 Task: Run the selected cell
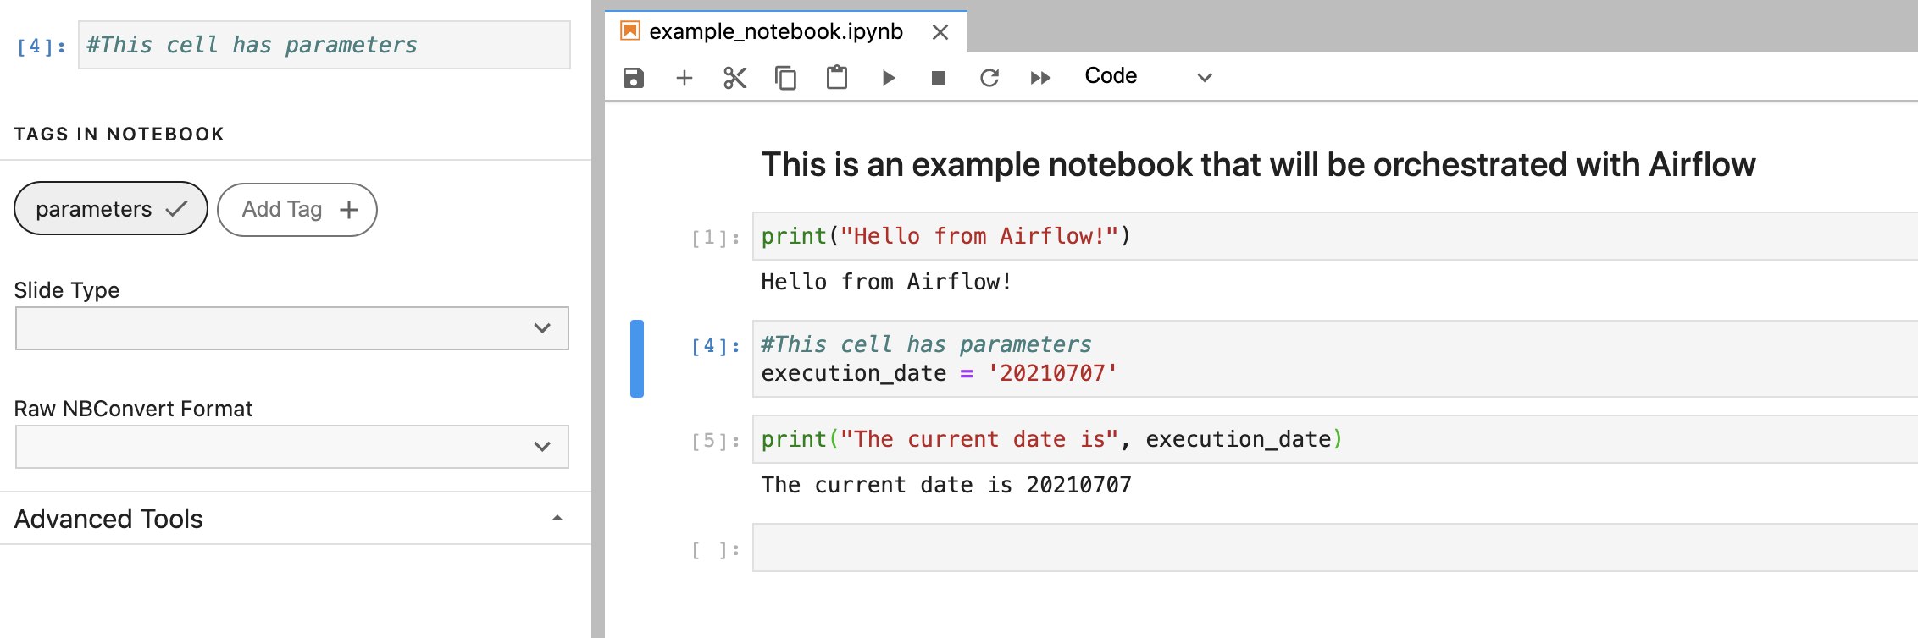[888, 78]
